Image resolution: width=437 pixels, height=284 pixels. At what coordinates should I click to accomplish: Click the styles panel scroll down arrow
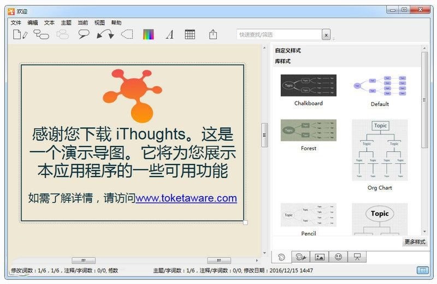[424, 232]
